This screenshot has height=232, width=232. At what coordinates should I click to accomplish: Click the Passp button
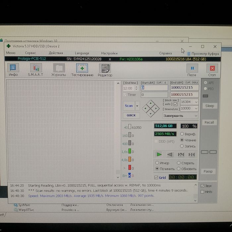pos(208,171)
